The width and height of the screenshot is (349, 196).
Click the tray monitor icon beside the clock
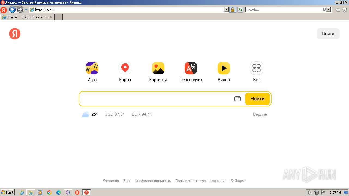coord(346,192)
